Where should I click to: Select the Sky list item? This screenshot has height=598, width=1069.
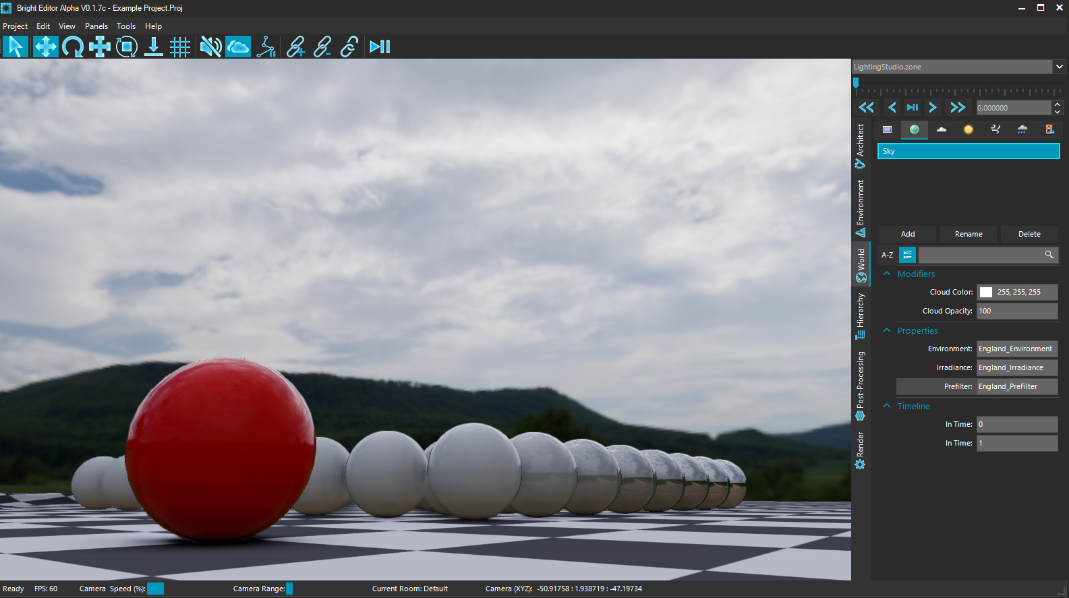(x=969, y=151)
